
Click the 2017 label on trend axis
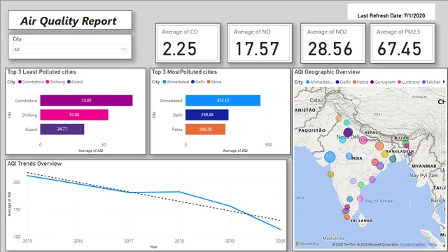(129, 241)
